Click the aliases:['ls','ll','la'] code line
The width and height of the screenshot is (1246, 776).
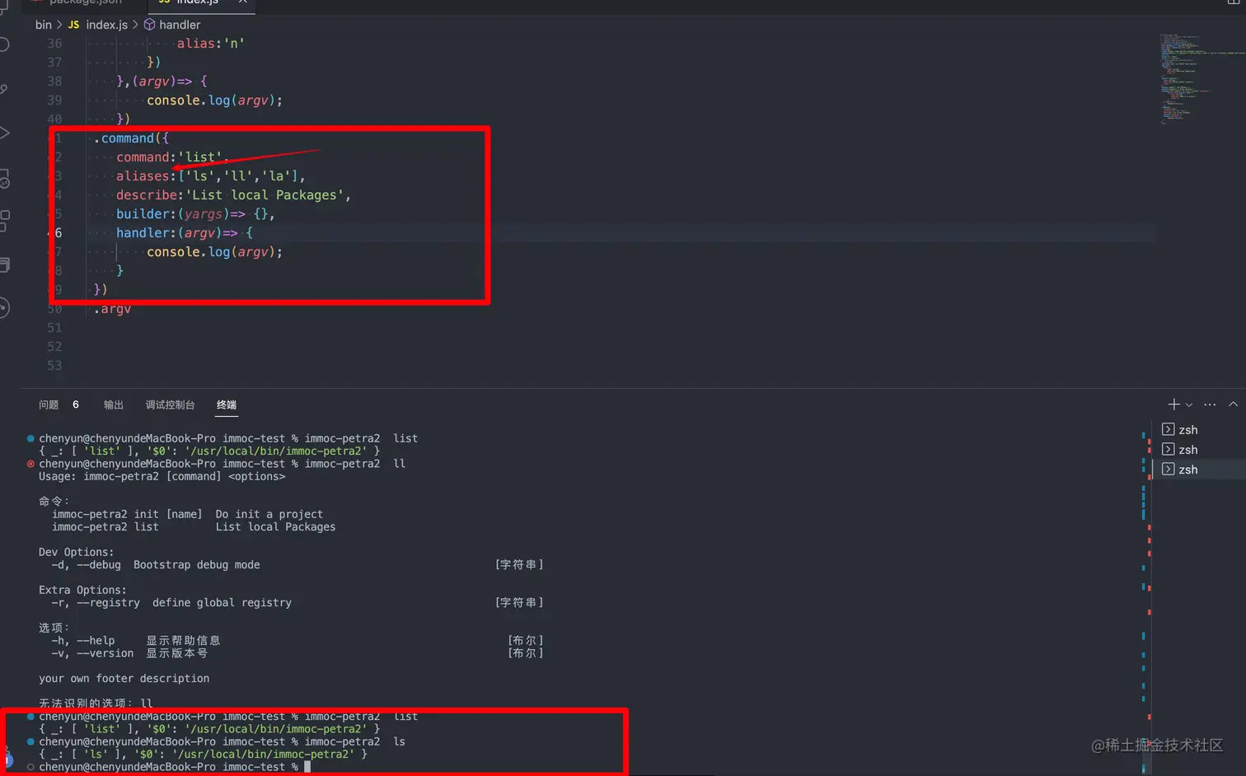211,176
